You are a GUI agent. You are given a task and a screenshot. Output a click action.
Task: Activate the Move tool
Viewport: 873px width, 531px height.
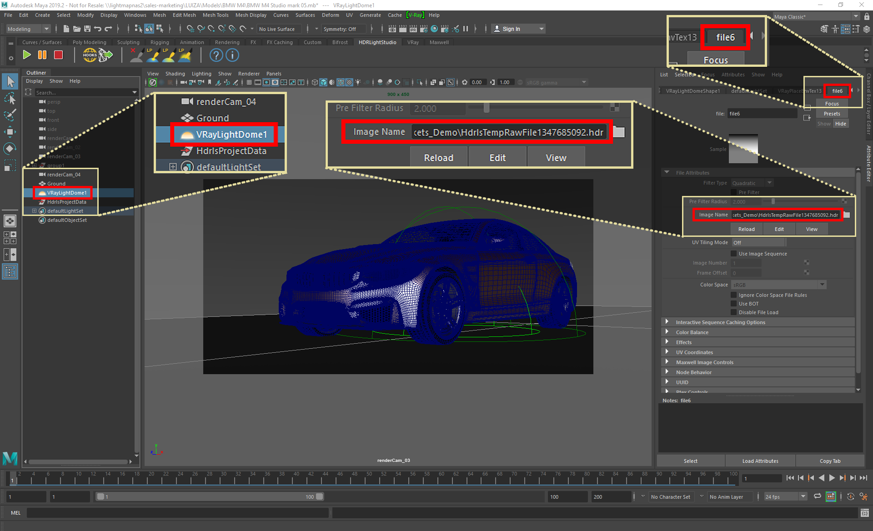[10, 132]
